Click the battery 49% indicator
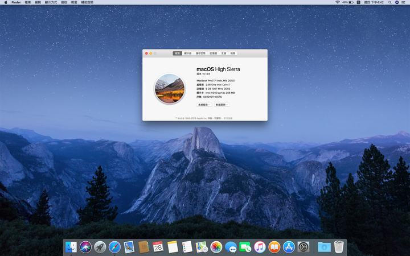The height and width of the screenshot is (256, 410). (348, 2)
